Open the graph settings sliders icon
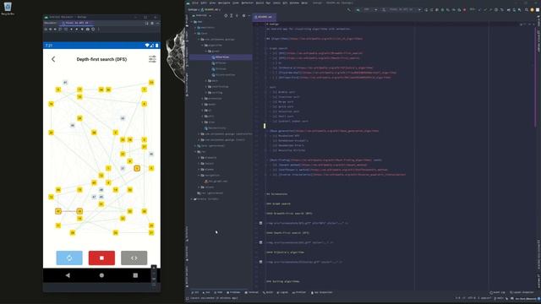 (152, 59)
